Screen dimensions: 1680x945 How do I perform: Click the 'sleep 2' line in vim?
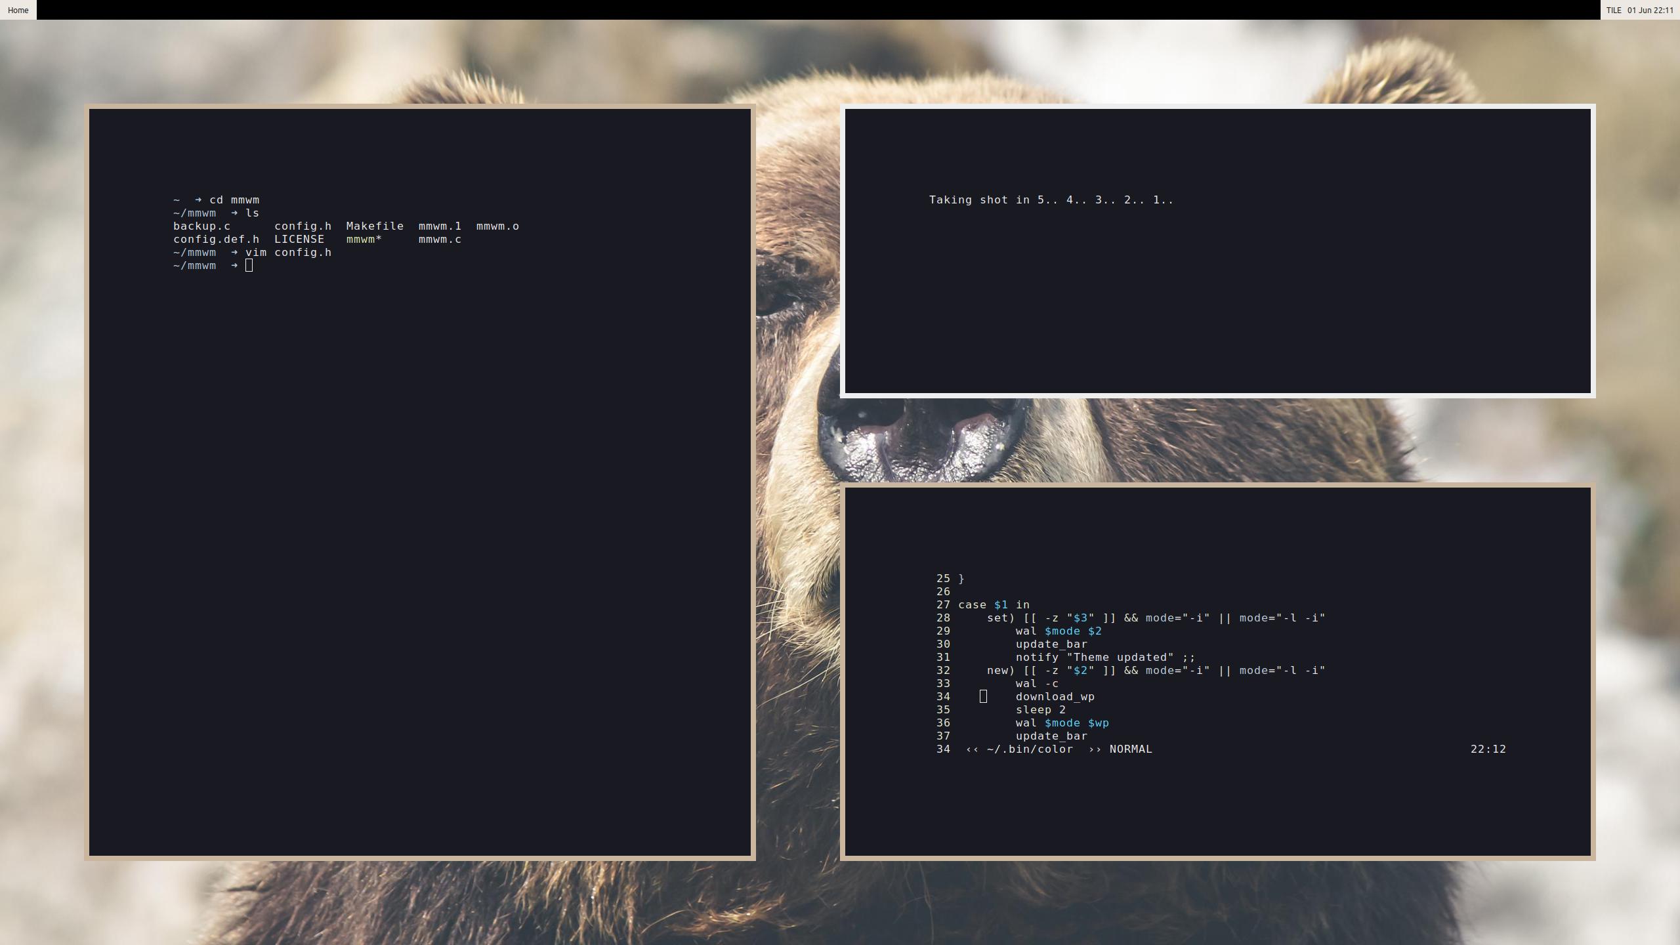(x=1040, y=709)
